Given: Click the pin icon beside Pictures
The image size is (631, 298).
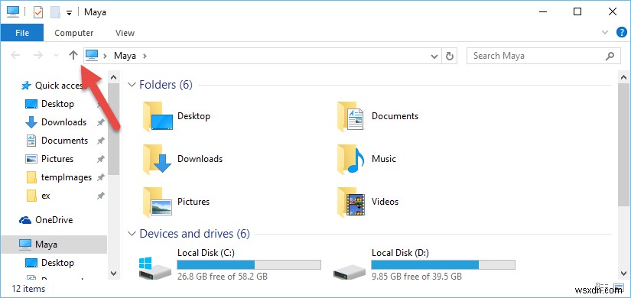Looking at the screenshot, I should 101,159.
